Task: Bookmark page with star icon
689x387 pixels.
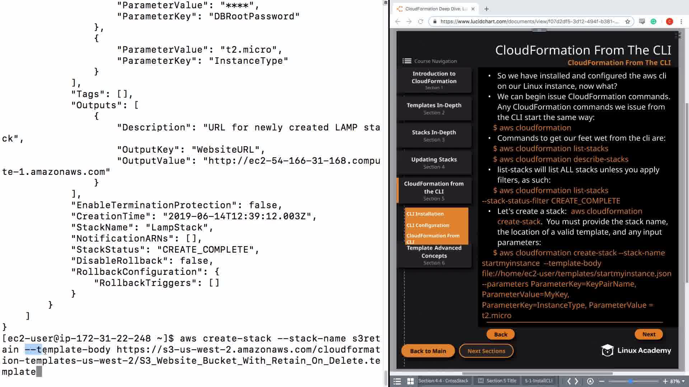Action: [x=628, y=21]
